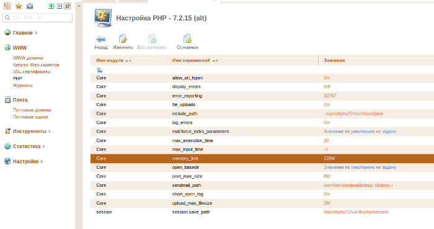This screenshot has width=434, height=229.
Task: Click magnifier icon in search field
Action: pyautogui.click(x=7, y=18)
